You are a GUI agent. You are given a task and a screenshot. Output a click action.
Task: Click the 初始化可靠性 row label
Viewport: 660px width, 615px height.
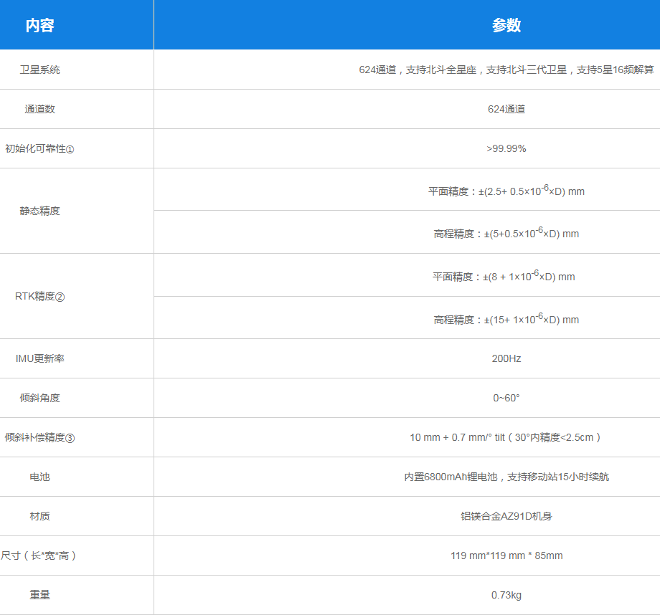pos(40,149)
